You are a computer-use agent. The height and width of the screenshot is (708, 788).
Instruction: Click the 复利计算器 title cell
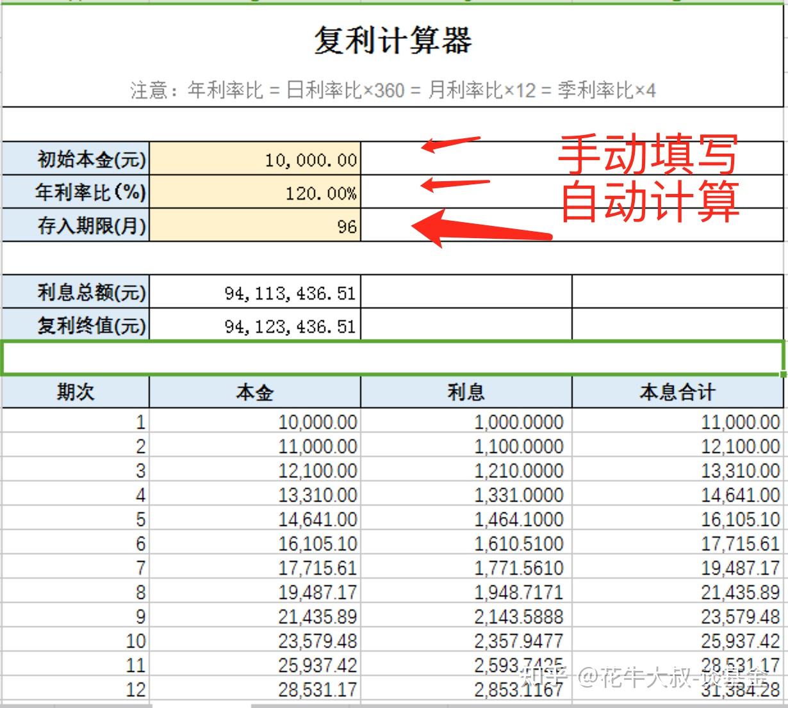coord(394,40)
